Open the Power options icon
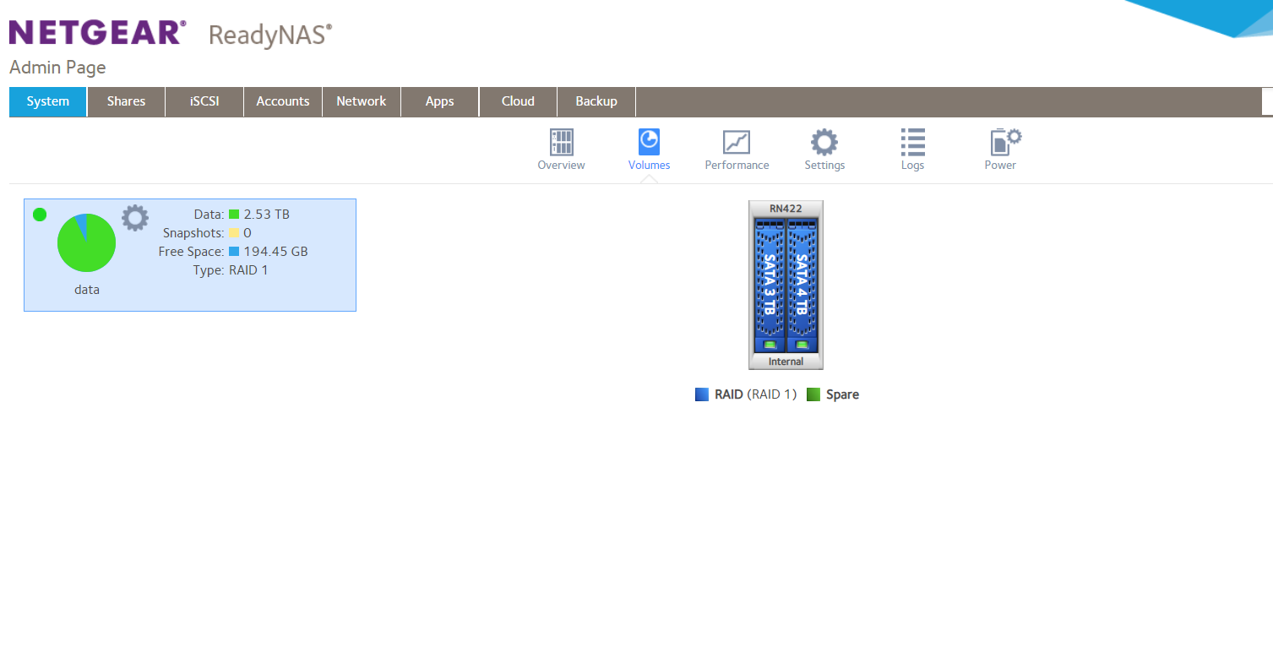This screenshot has width=1273, height=658. click(1000, 149)
